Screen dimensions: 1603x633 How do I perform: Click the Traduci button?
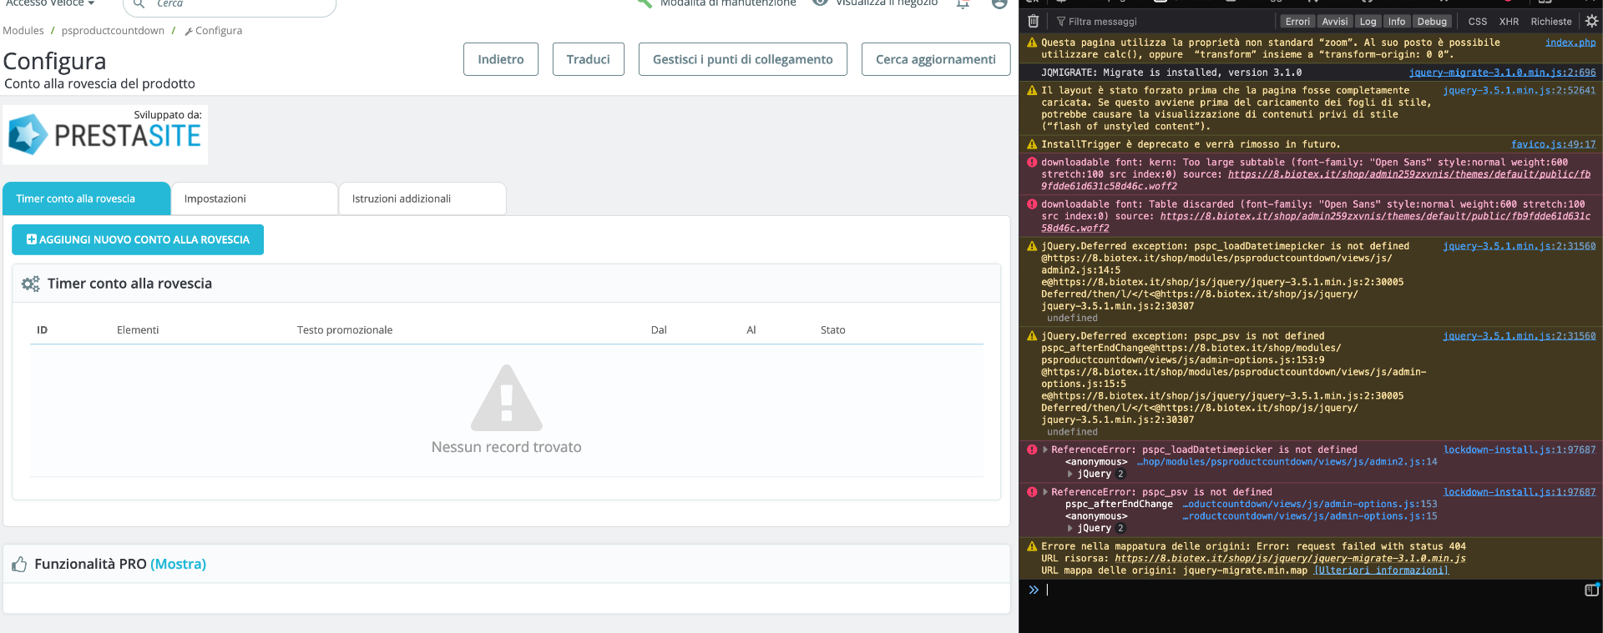(x=589, y=59)
